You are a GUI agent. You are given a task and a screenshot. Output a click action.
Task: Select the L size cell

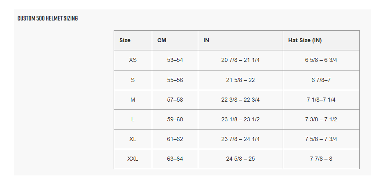point(133,119)
